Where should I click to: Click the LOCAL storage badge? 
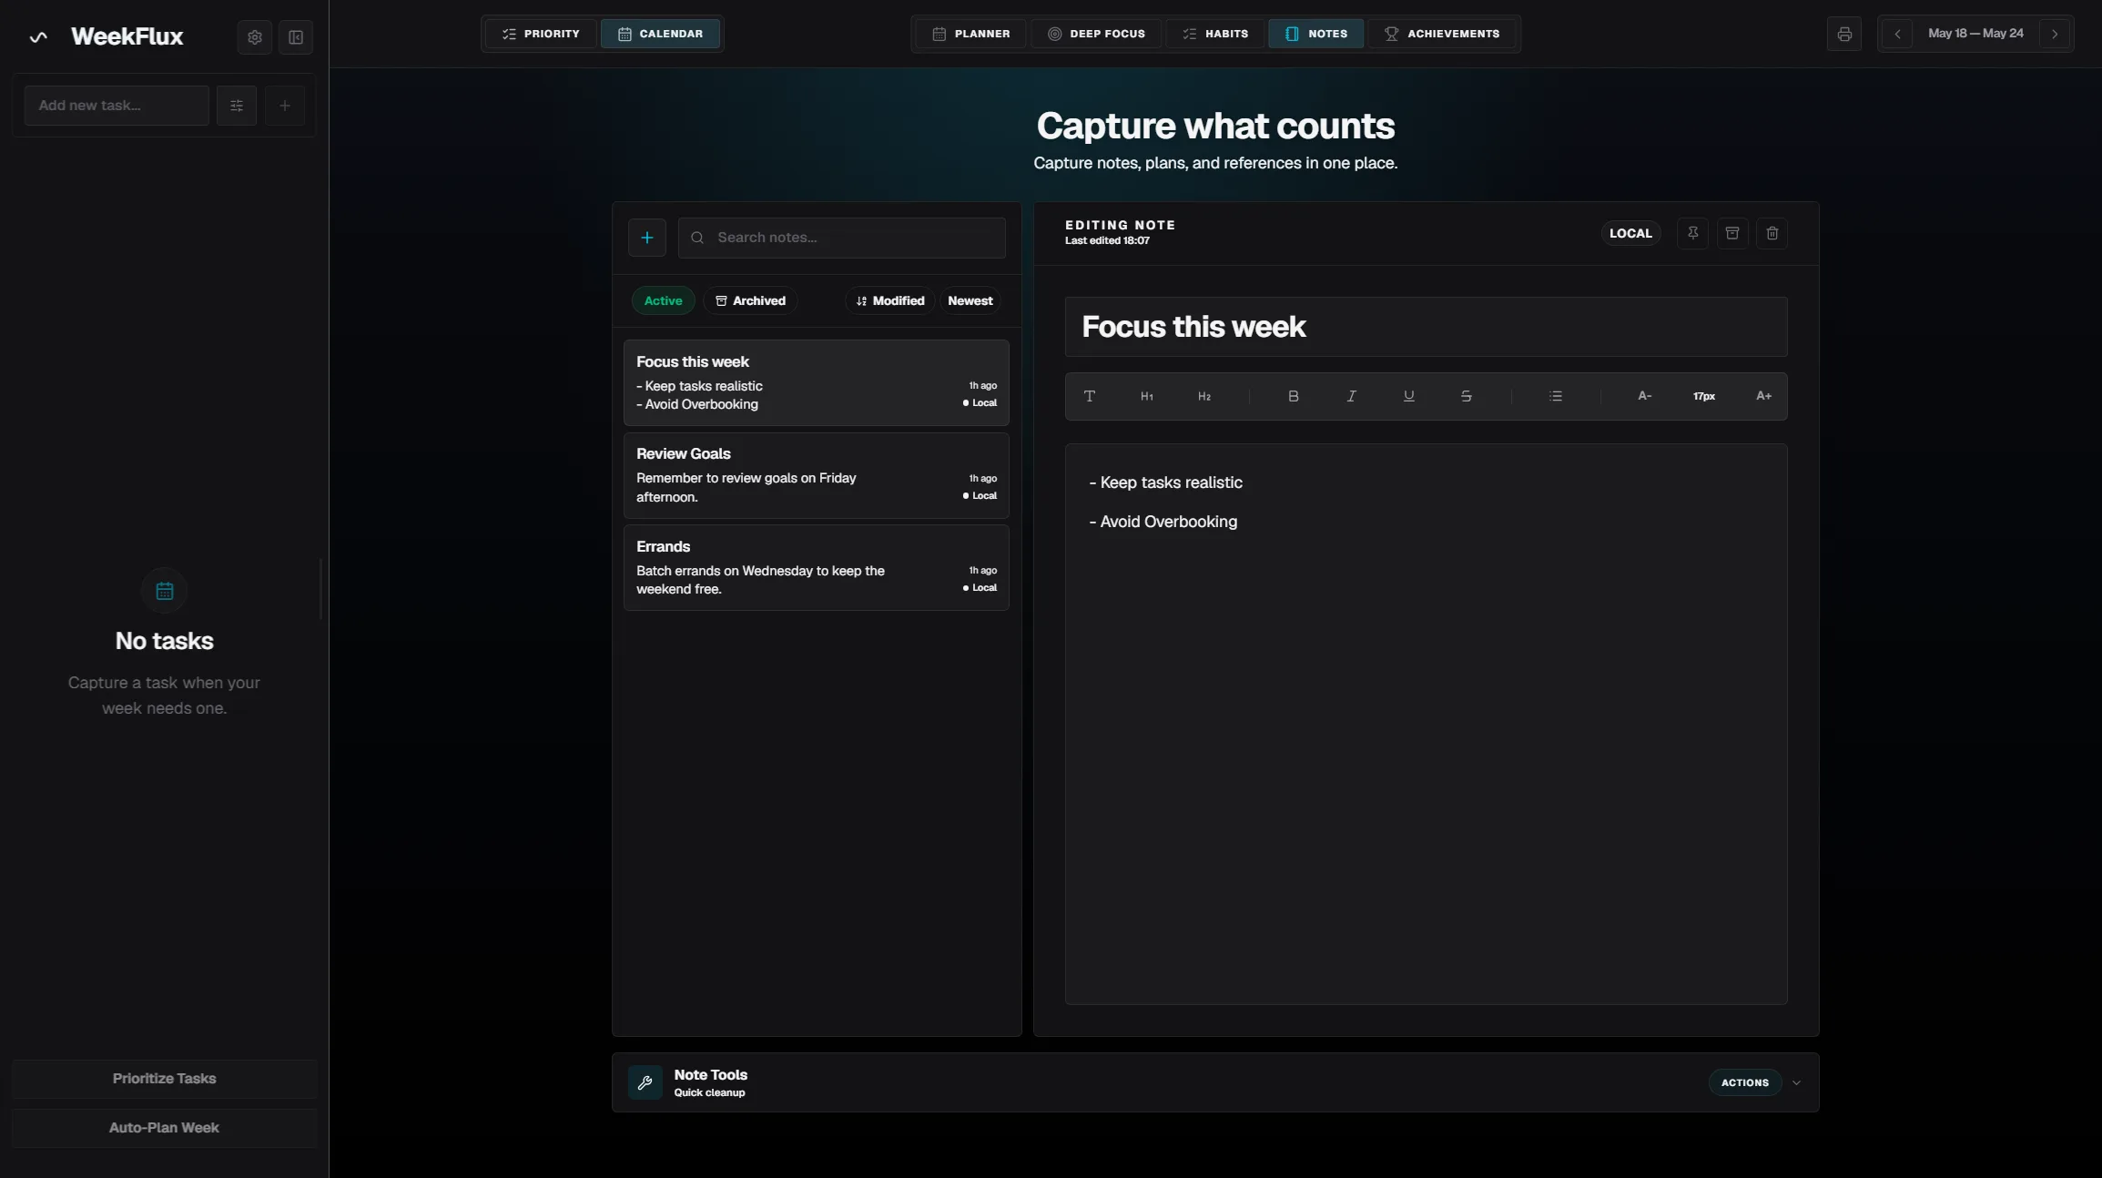coord(1630,233)
